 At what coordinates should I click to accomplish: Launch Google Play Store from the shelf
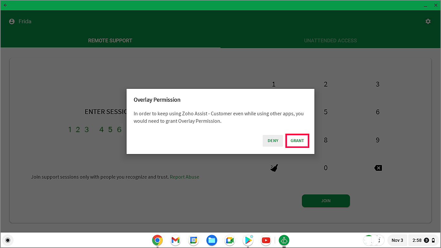(x=248, y=240)
